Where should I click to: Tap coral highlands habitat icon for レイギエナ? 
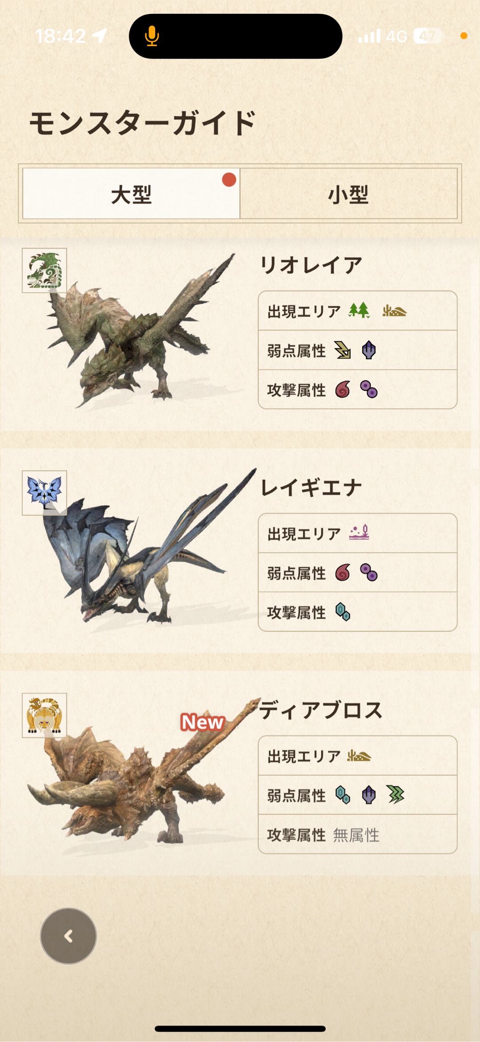359,532
